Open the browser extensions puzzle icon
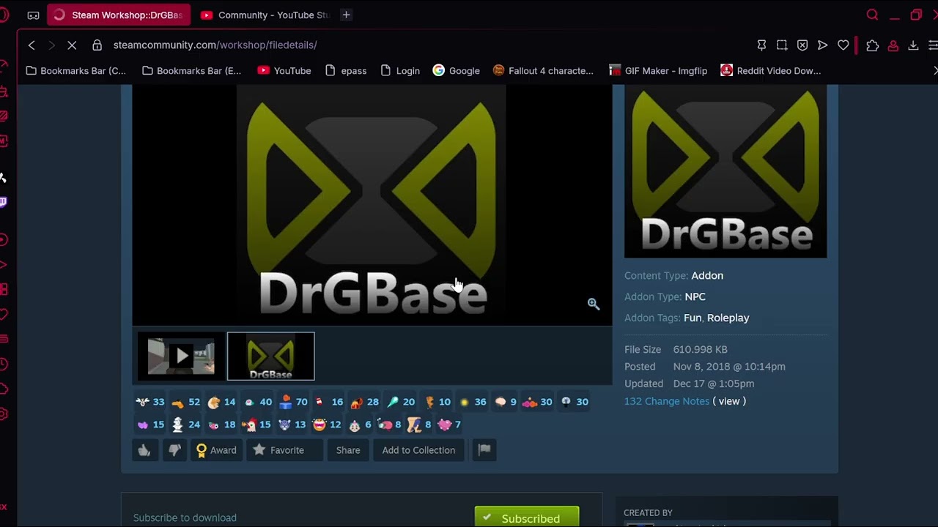Viewport: 938px width, 527px height. click(872, 45)
